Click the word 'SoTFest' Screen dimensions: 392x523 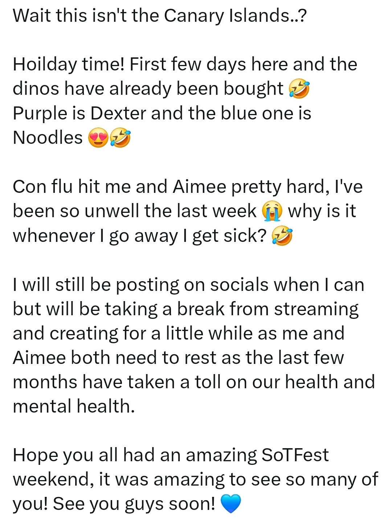pyautogui.click(x=295, y=455)
